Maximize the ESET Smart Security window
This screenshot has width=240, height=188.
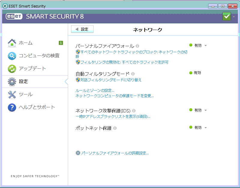click(223, 6)
